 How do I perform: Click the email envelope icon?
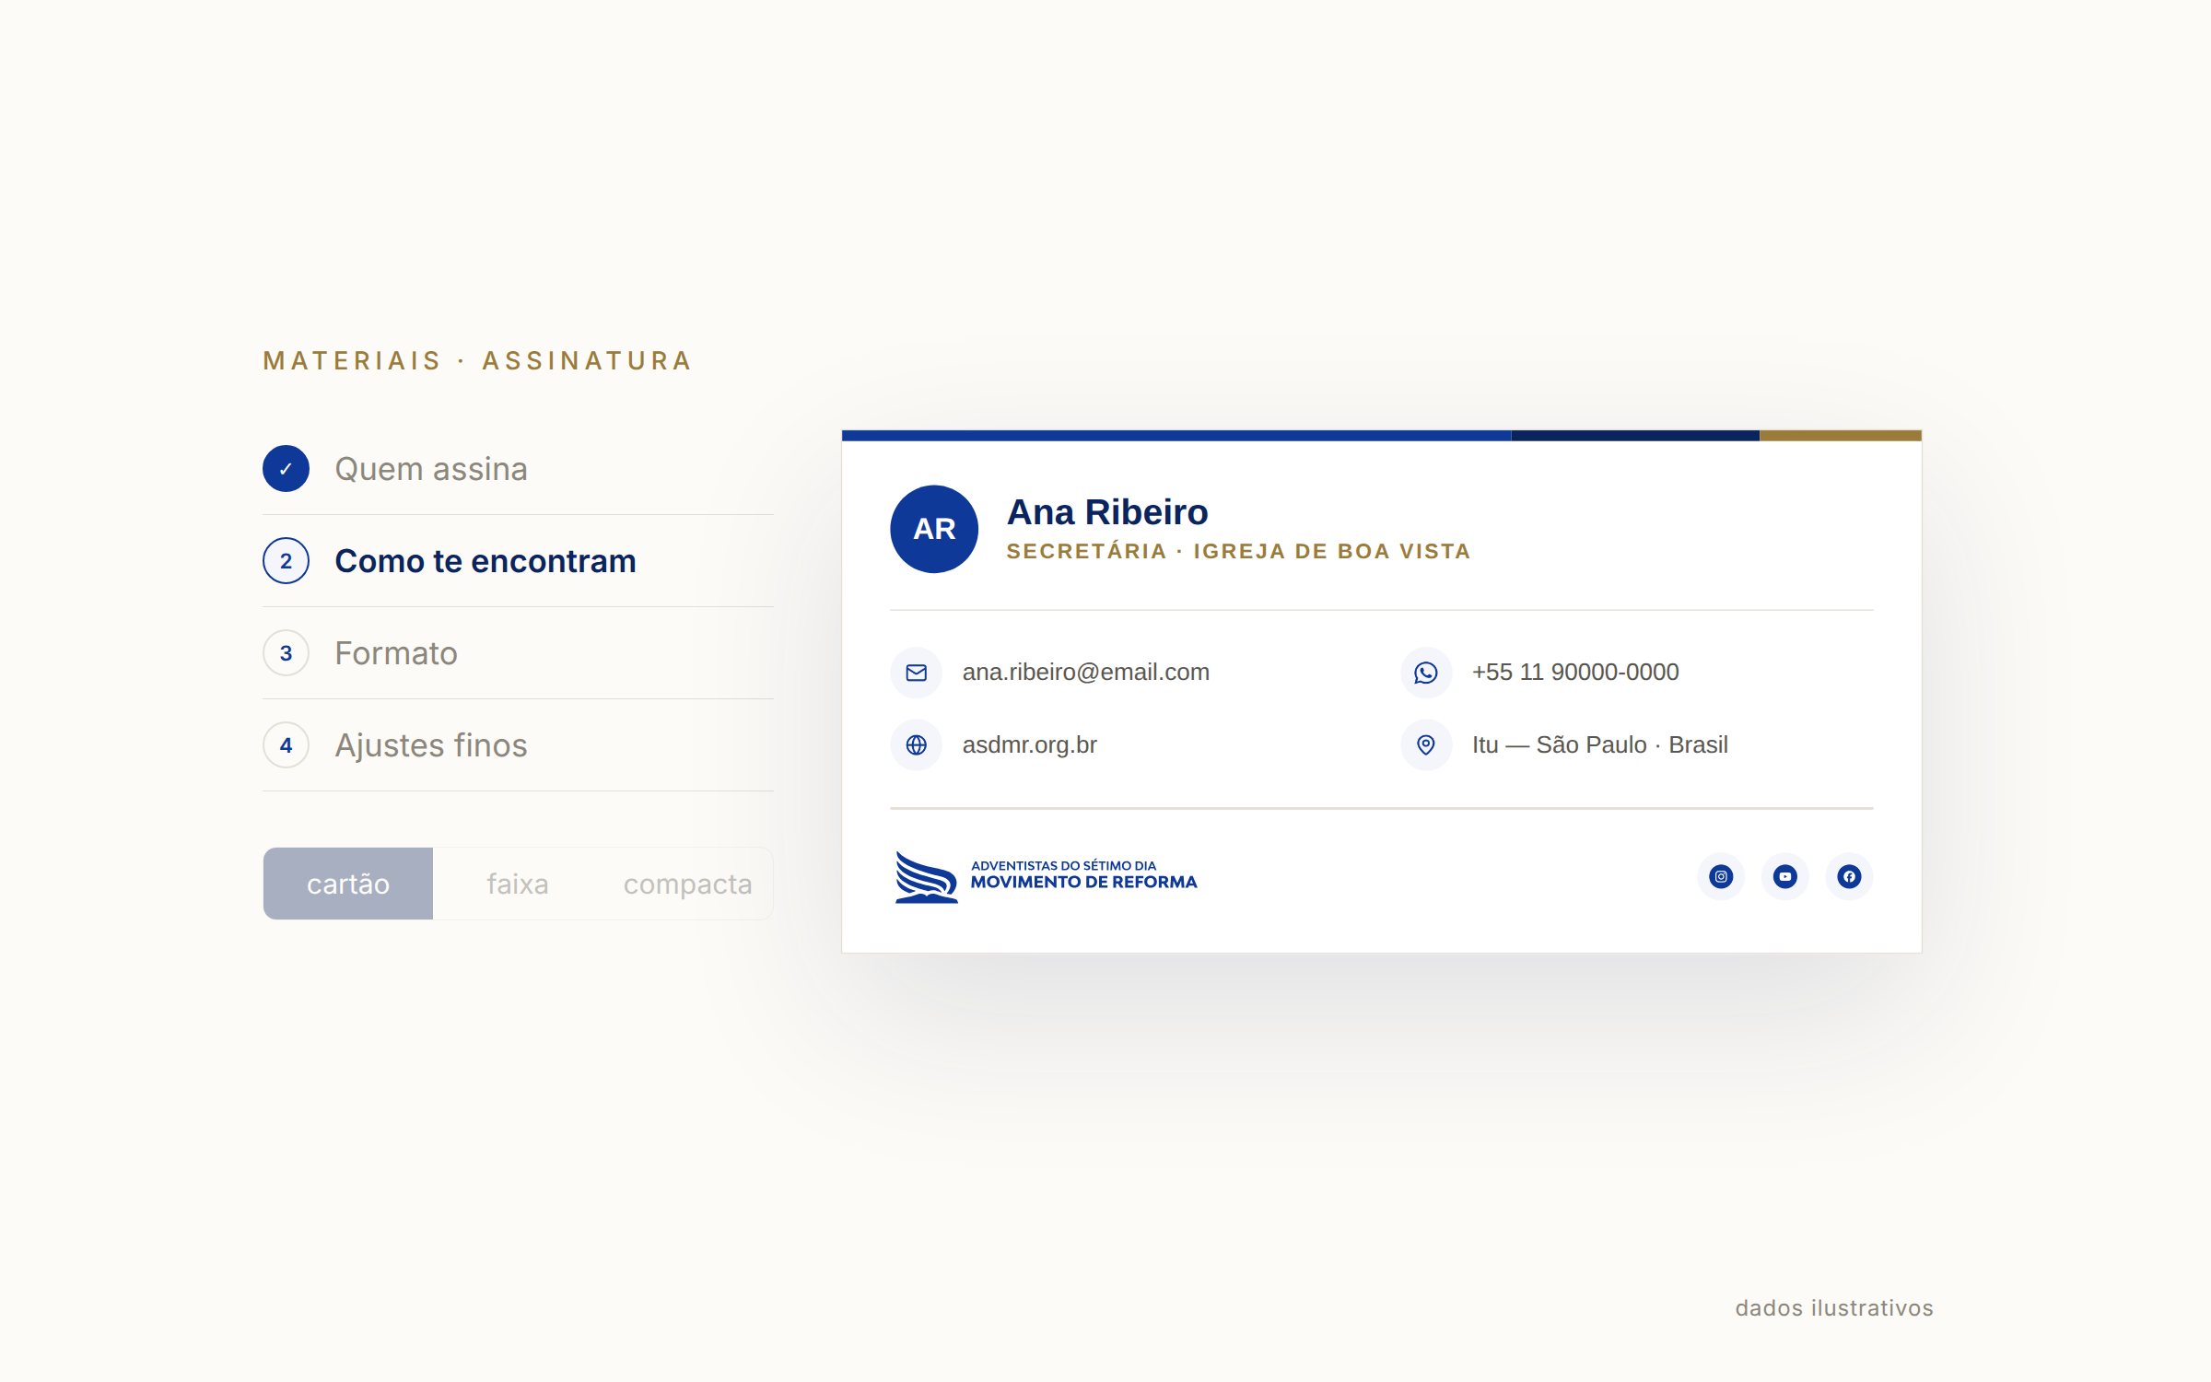[x=916, y=673]
